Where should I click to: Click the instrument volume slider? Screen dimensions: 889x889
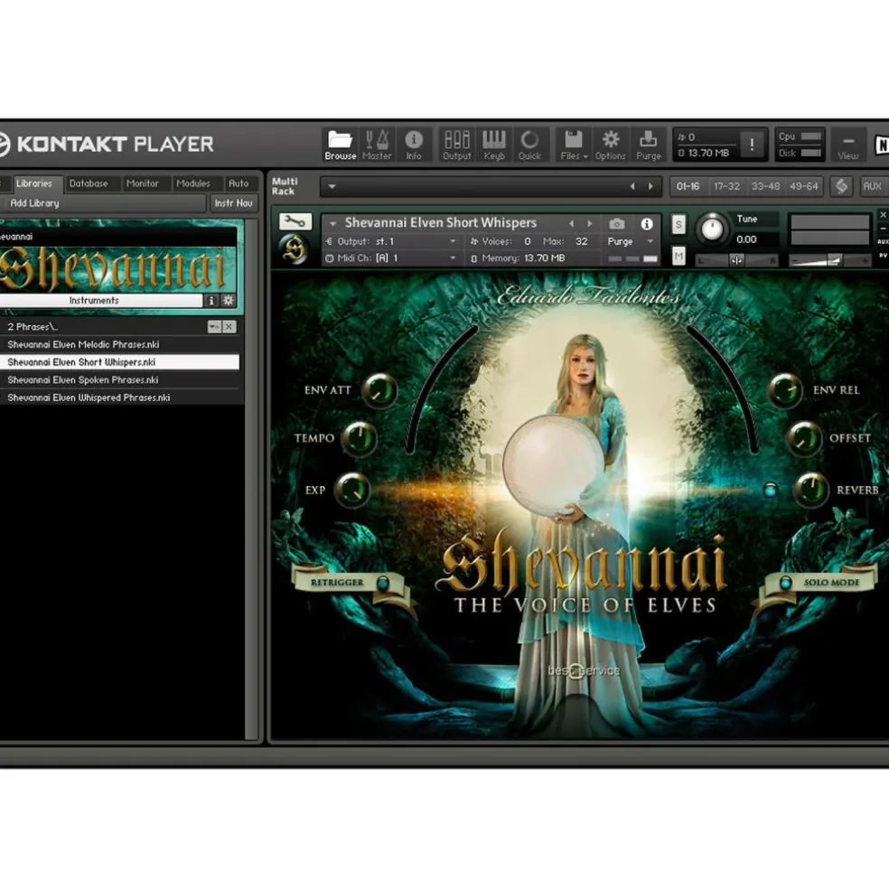[829, 260]
